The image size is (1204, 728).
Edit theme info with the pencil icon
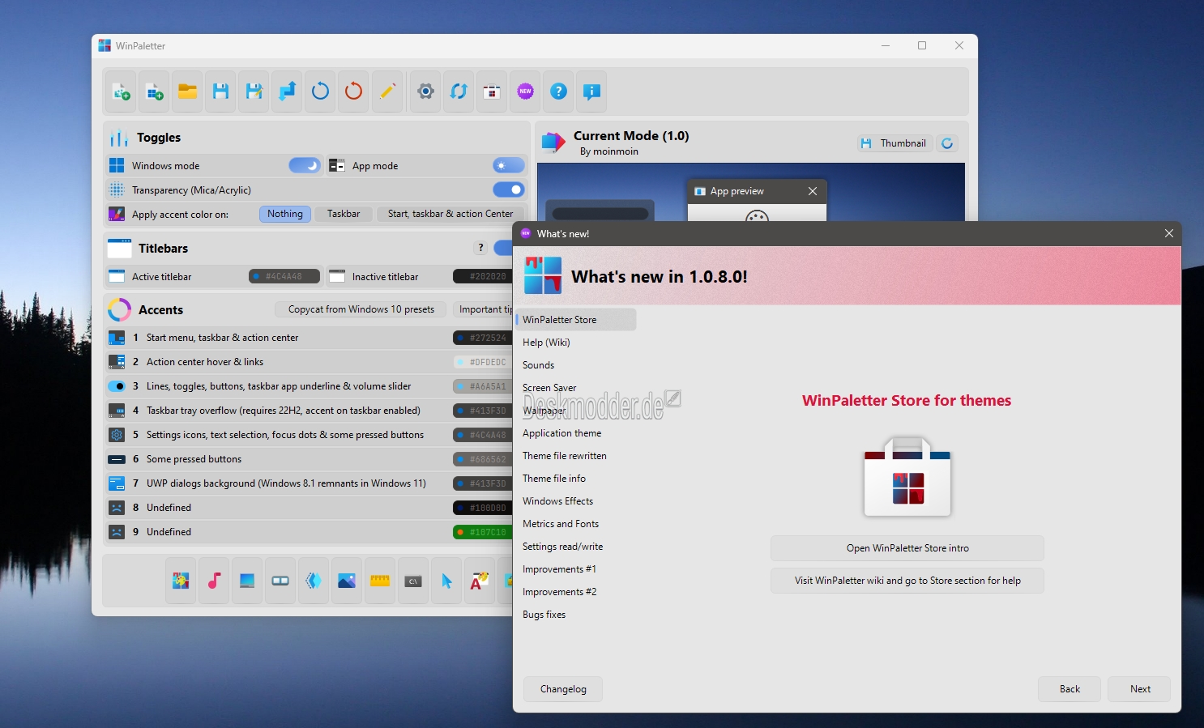click(386, 92)
